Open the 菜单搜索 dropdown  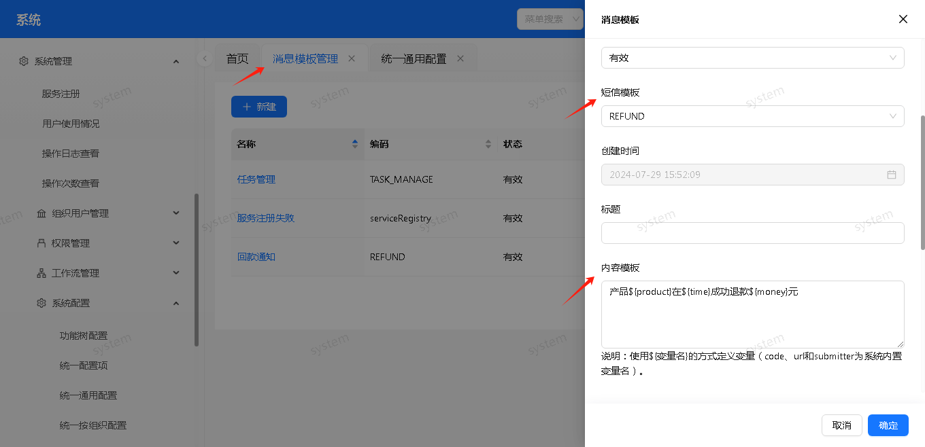tap(550, 19)
